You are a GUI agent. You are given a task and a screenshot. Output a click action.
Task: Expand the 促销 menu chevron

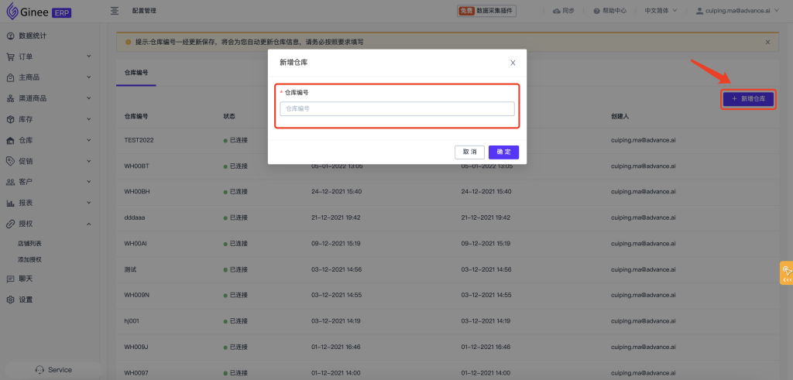[x=88, y=161]
